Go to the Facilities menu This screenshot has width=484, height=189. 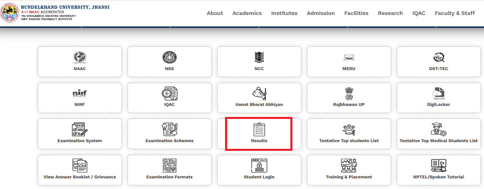tap(357, 13)
